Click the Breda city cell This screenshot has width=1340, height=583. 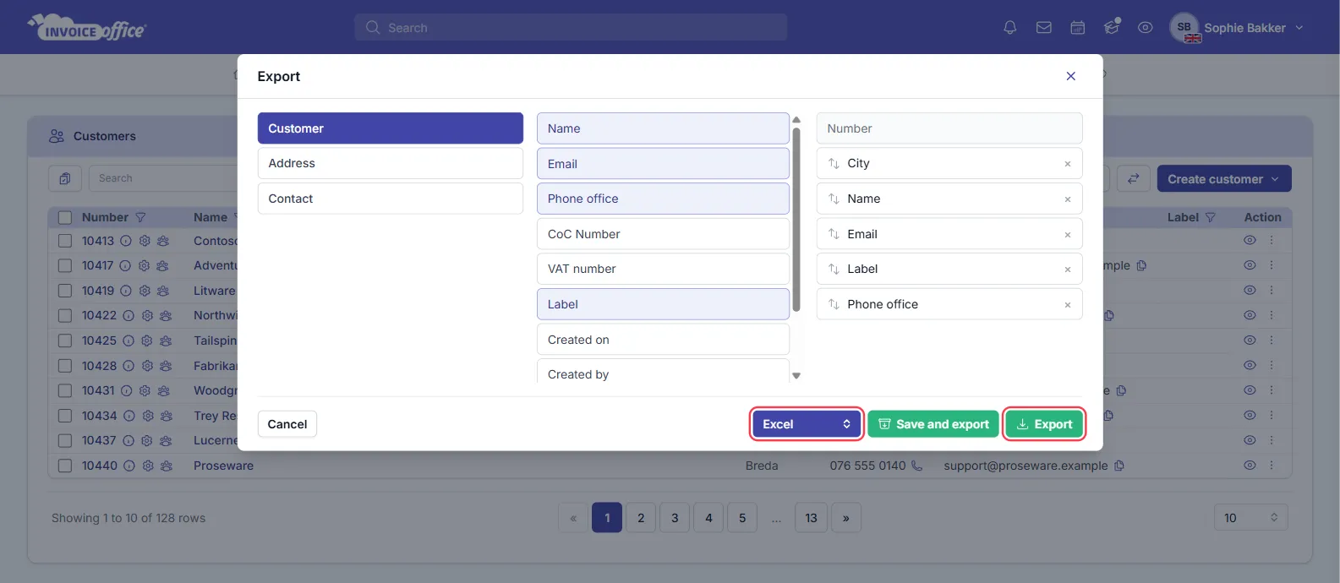pyautogui.click(x=762, y=466)
